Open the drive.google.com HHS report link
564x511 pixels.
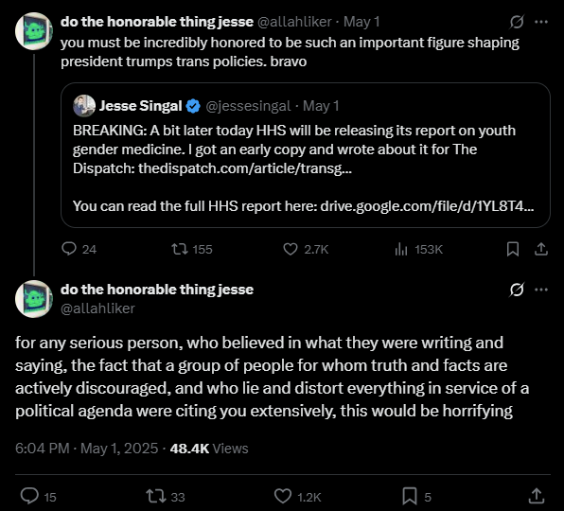427,206
